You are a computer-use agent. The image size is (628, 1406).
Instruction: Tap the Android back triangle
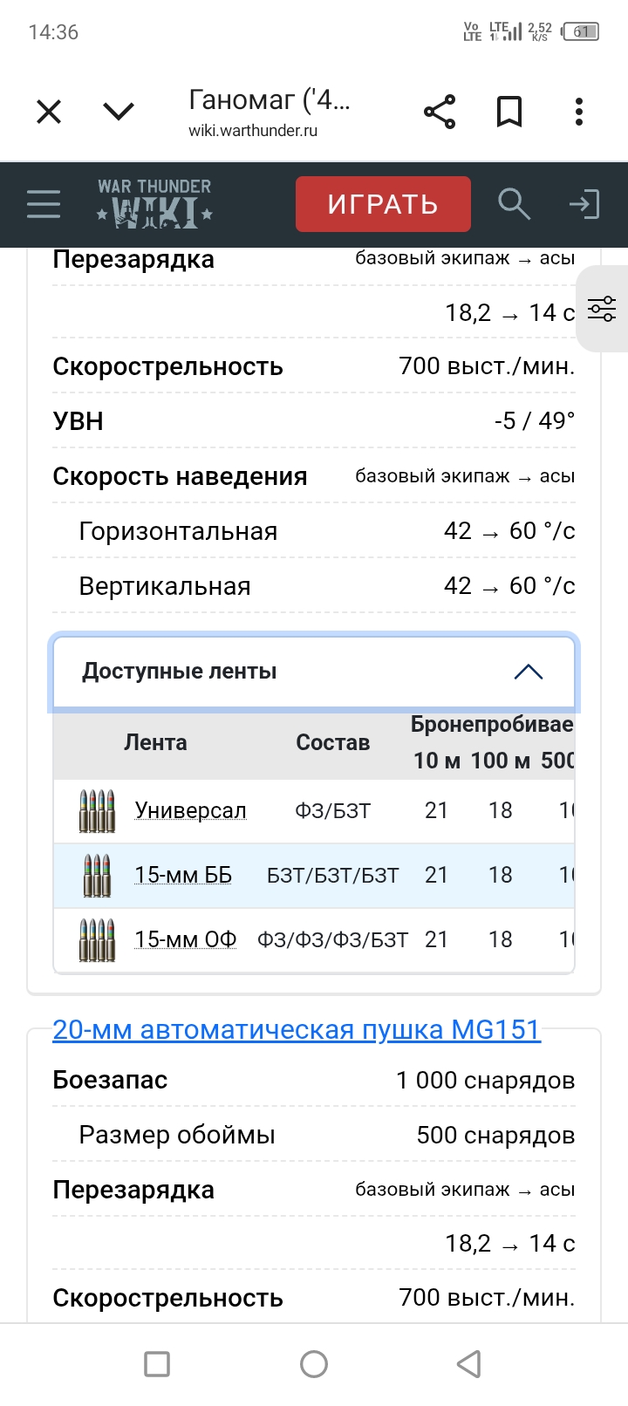(x=469, y=1364)
